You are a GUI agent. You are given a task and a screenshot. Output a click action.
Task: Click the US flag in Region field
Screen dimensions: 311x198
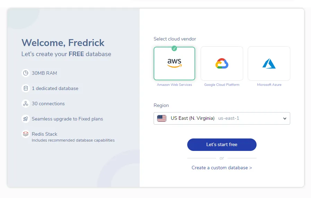pyautogui.click(x=162, y=118)
